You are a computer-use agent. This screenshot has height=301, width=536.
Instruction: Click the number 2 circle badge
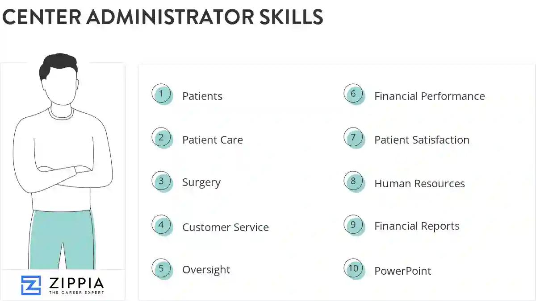[x=162, y=138]
